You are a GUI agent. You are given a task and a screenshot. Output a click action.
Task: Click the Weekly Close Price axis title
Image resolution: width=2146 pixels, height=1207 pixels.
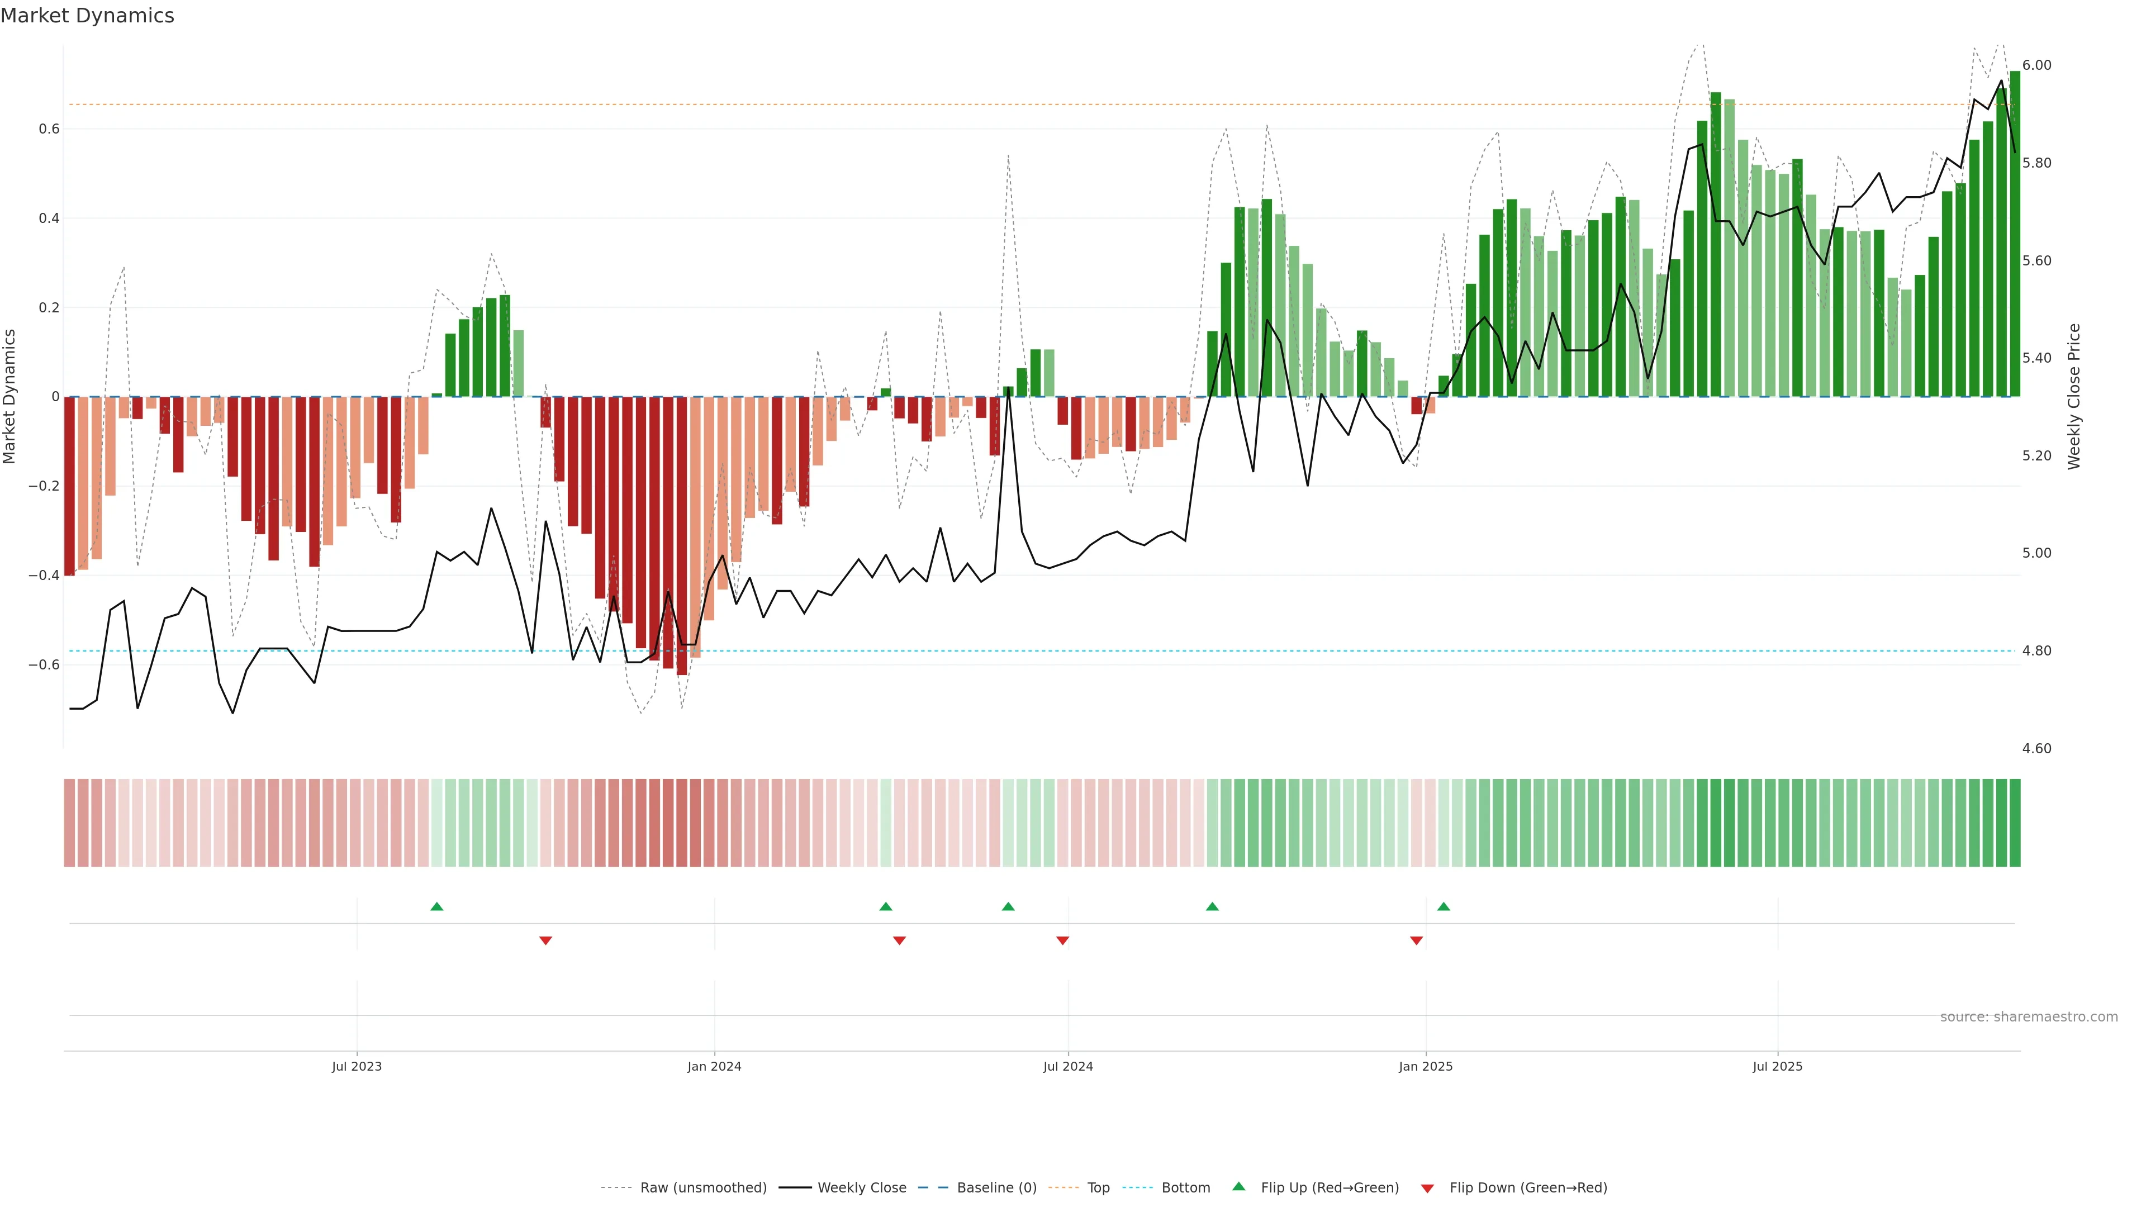coord(2073,397)
